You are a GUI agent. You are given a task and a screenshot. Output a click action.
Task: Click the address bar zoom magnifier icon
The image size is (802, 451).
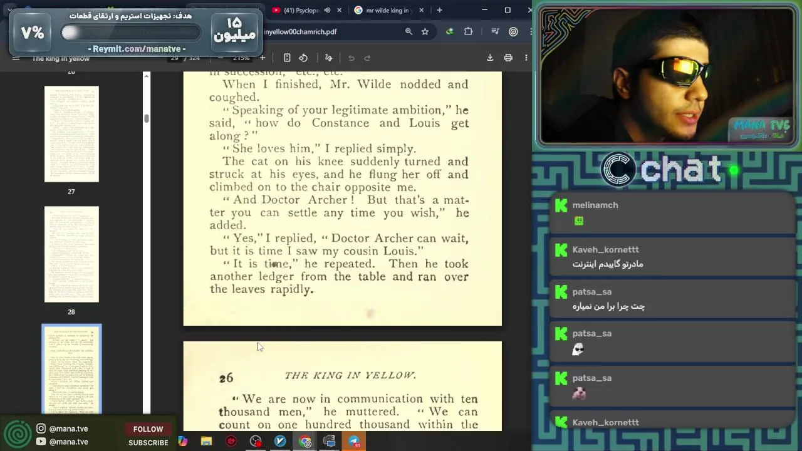coord(409,31)
